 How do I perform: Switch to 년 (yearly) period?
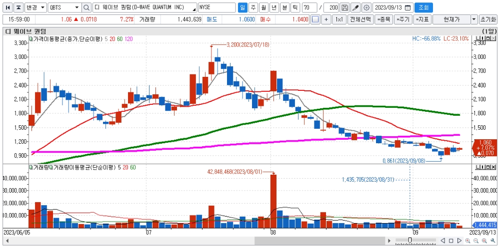click(x=274, y=7)
